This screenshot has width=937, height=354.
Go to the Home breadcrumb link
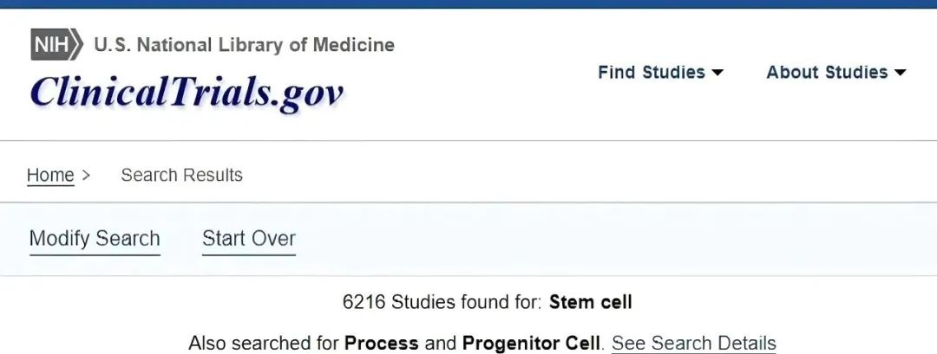click(x=50, y=175)
